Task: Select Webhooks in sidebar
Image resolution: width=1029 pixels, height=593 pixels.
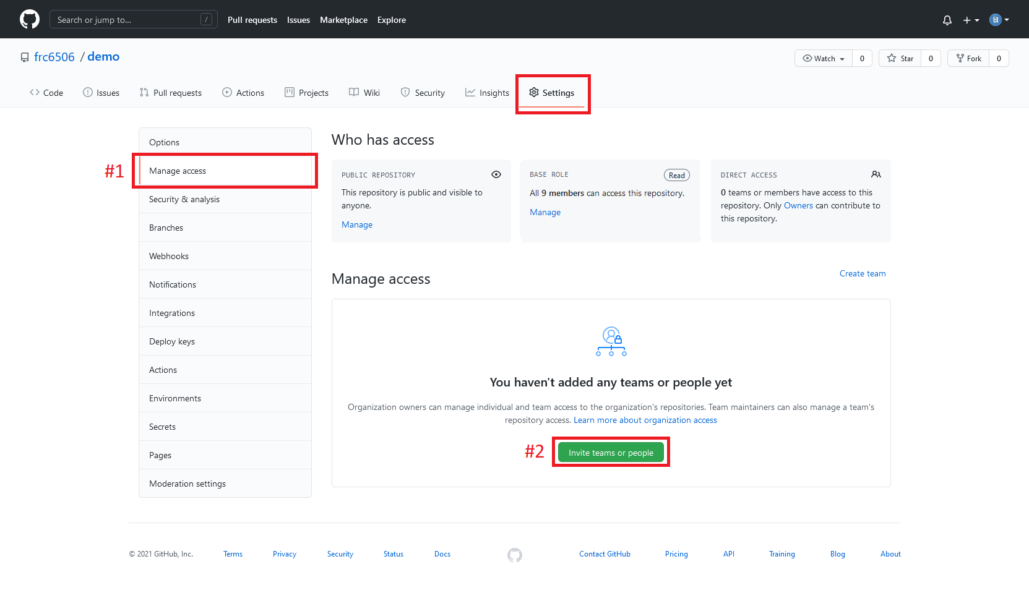Action: point(225,256)
